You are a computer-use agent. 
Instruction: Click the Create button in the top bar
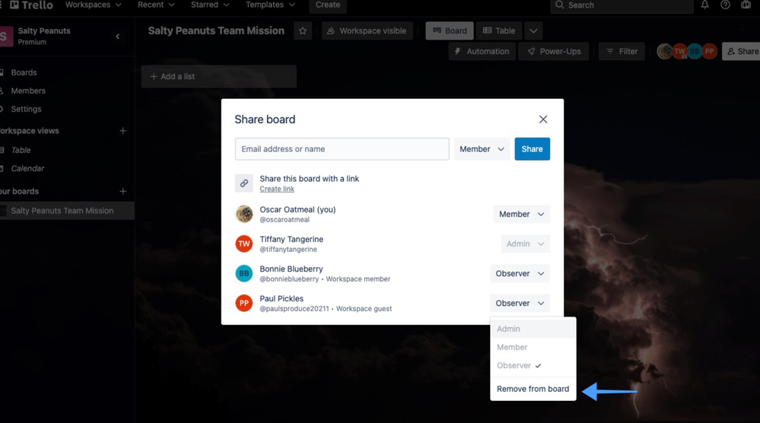pyautogui.click(x=328, y=5)
